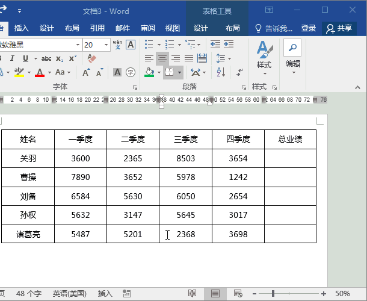Expand the borders dropdown arrow

179,72
